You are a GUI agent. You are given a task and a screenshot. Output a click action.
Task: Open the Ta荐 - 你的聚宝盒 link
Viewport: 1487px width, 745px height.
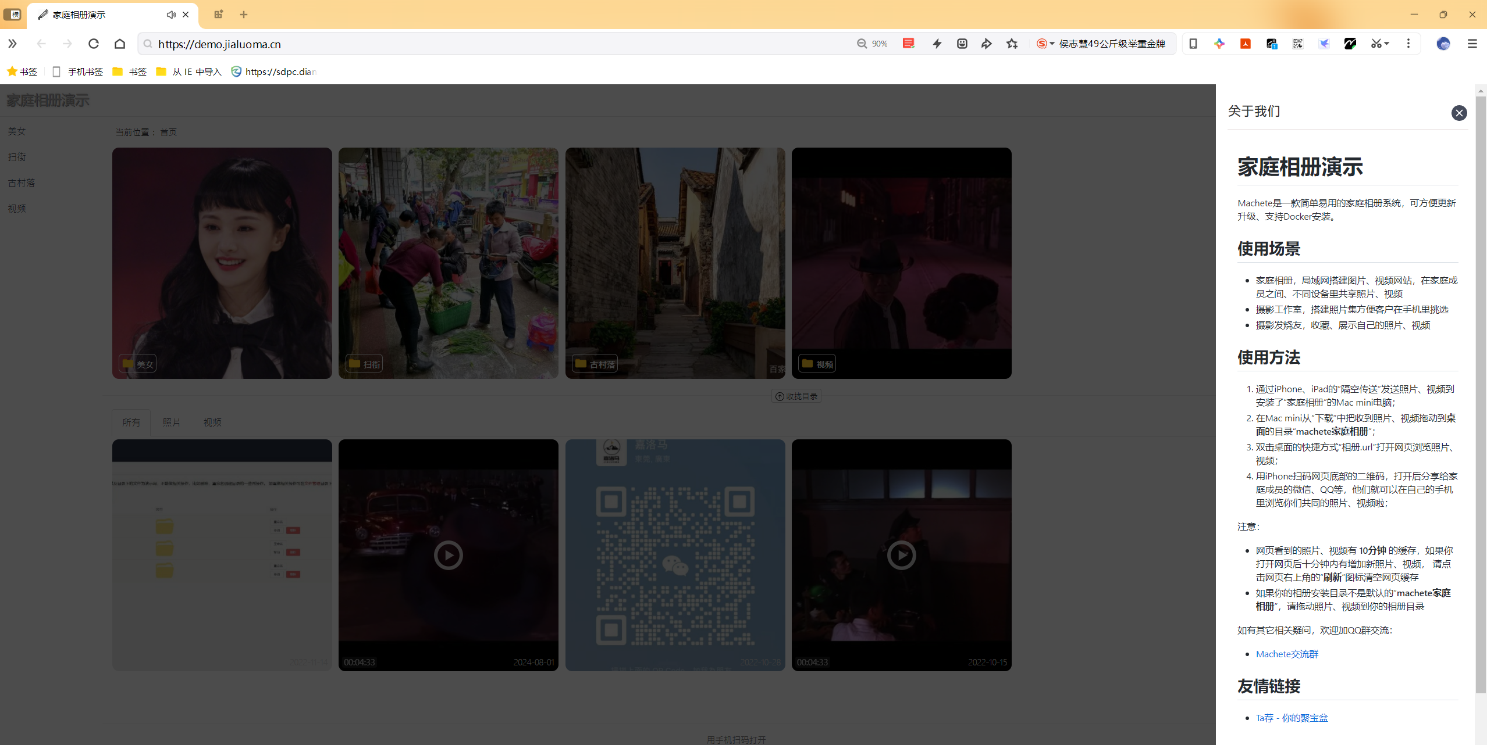pos(1292,718)
